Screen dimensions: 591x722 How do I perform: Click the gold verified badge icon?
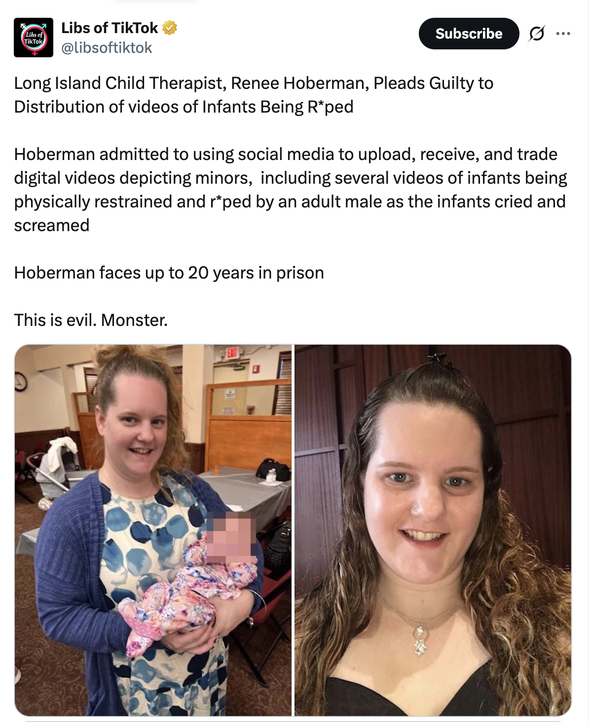coord(169,28)
